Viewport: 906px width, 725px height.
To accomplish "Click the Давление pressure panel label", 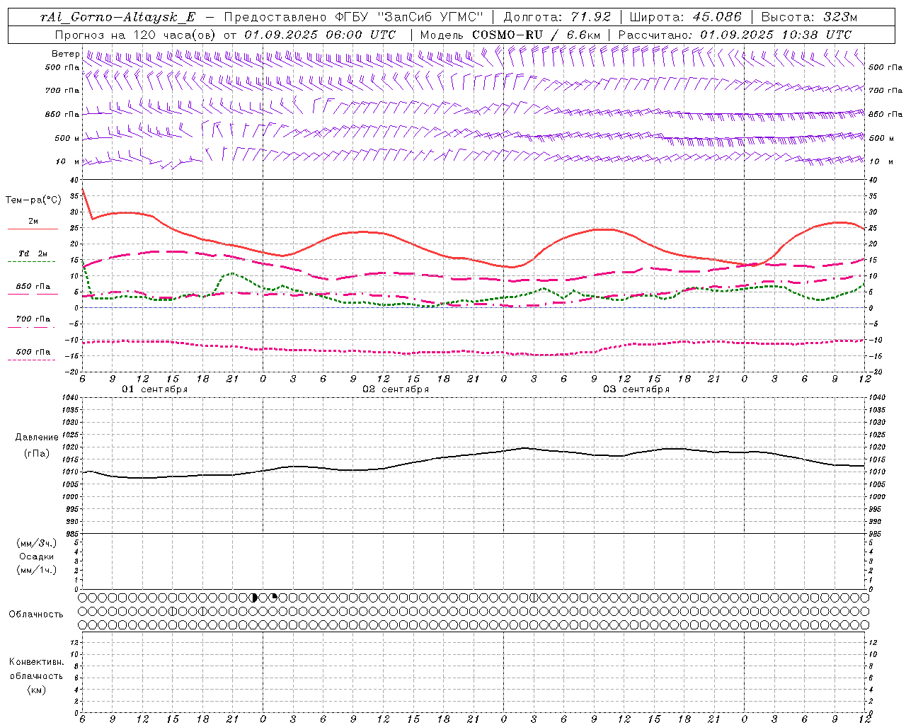I will click(37, 438).
